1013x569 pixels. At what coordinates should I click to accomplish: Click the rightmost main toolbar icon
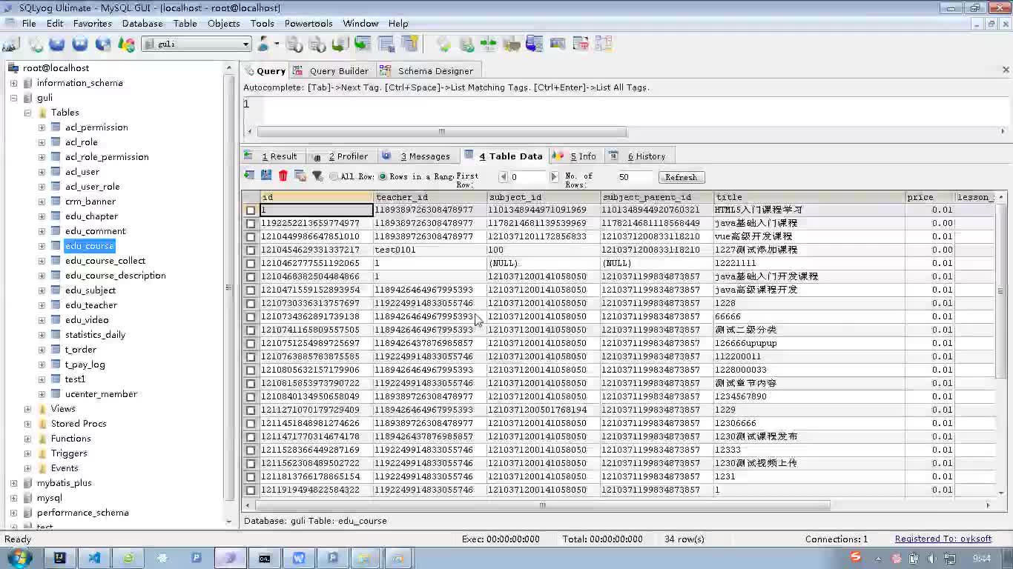coord(603,44)
